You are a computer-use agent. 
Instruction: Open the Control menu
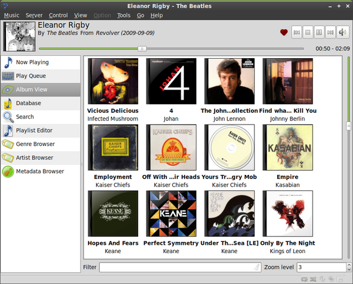pos(58,15)
